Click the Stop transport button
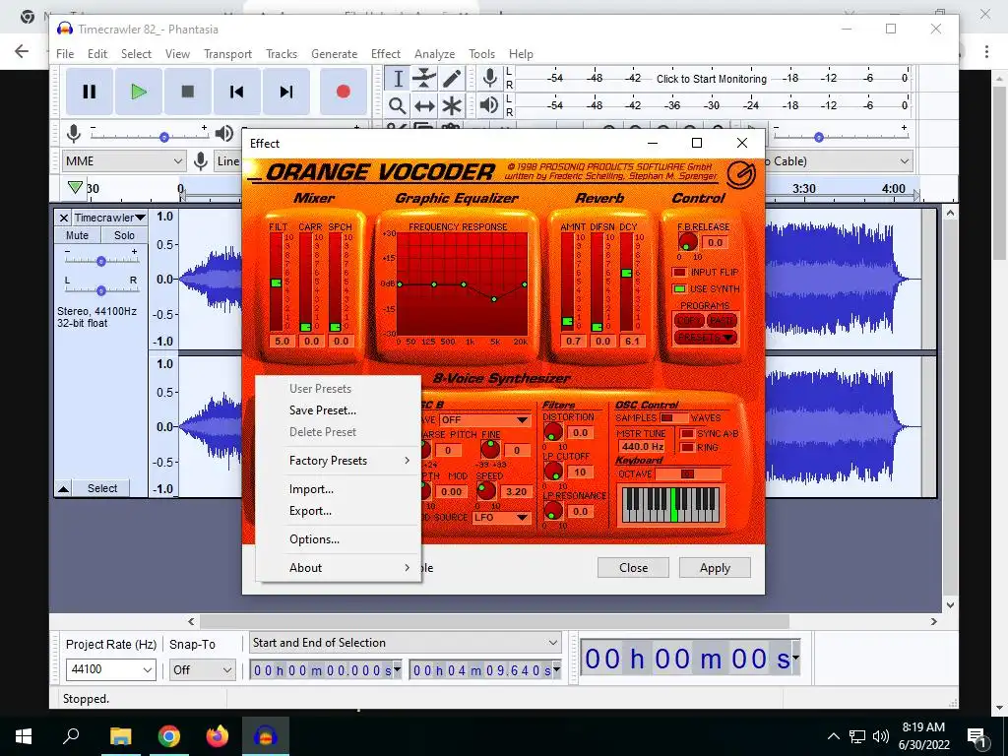The width and height of the screenshot is (1008, 756). (x=188, y=92)
